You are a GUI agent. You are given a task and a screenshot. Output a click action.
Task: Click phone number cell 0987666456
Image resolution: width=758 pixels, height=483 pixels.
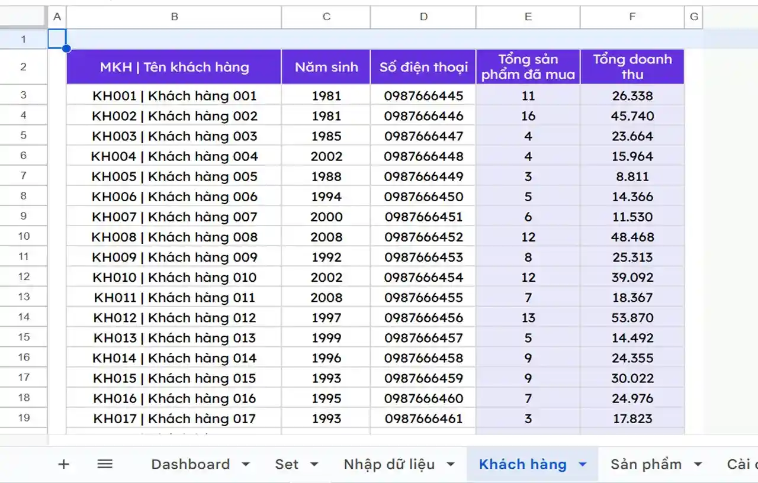pos(423,318)
